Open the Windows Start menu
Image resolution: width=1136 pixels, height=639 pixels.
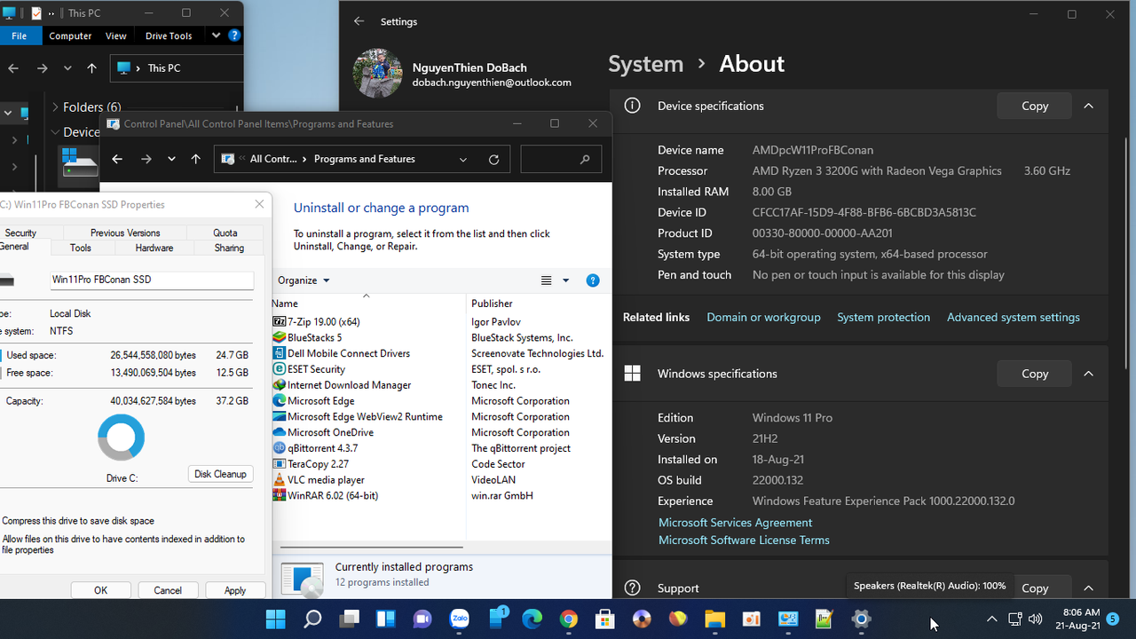point(276,619)
